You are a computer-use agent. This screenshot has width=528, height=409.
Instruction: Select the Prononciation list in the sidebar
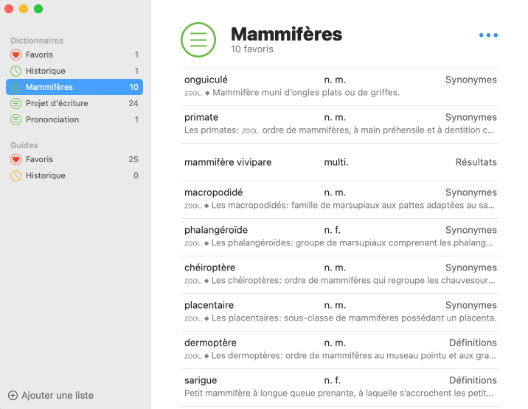[74, 119]
